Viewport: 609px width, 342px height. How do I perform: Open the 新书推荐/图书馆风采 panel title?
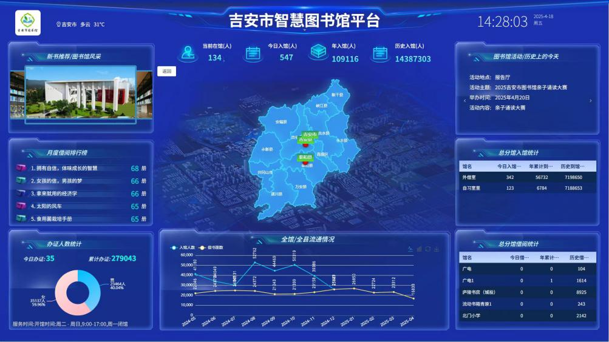tap(74, 56)
